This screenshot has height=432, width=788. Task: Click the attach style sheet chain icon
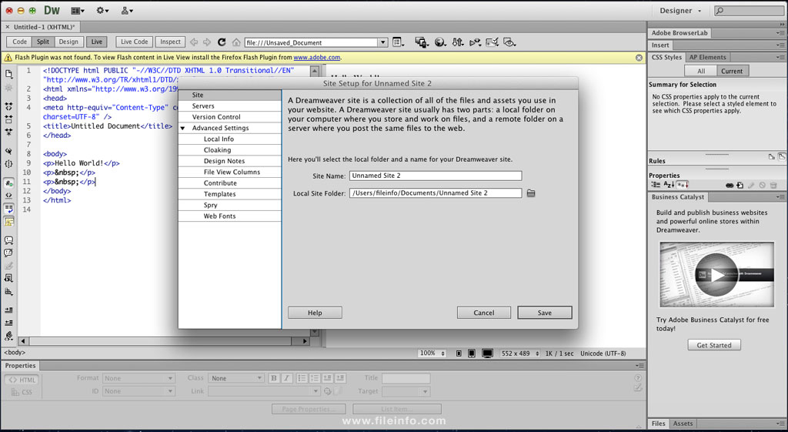730,185
